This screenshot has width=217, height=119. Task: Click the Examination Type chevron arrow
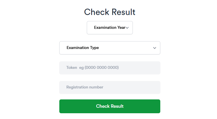pos(155,48)
